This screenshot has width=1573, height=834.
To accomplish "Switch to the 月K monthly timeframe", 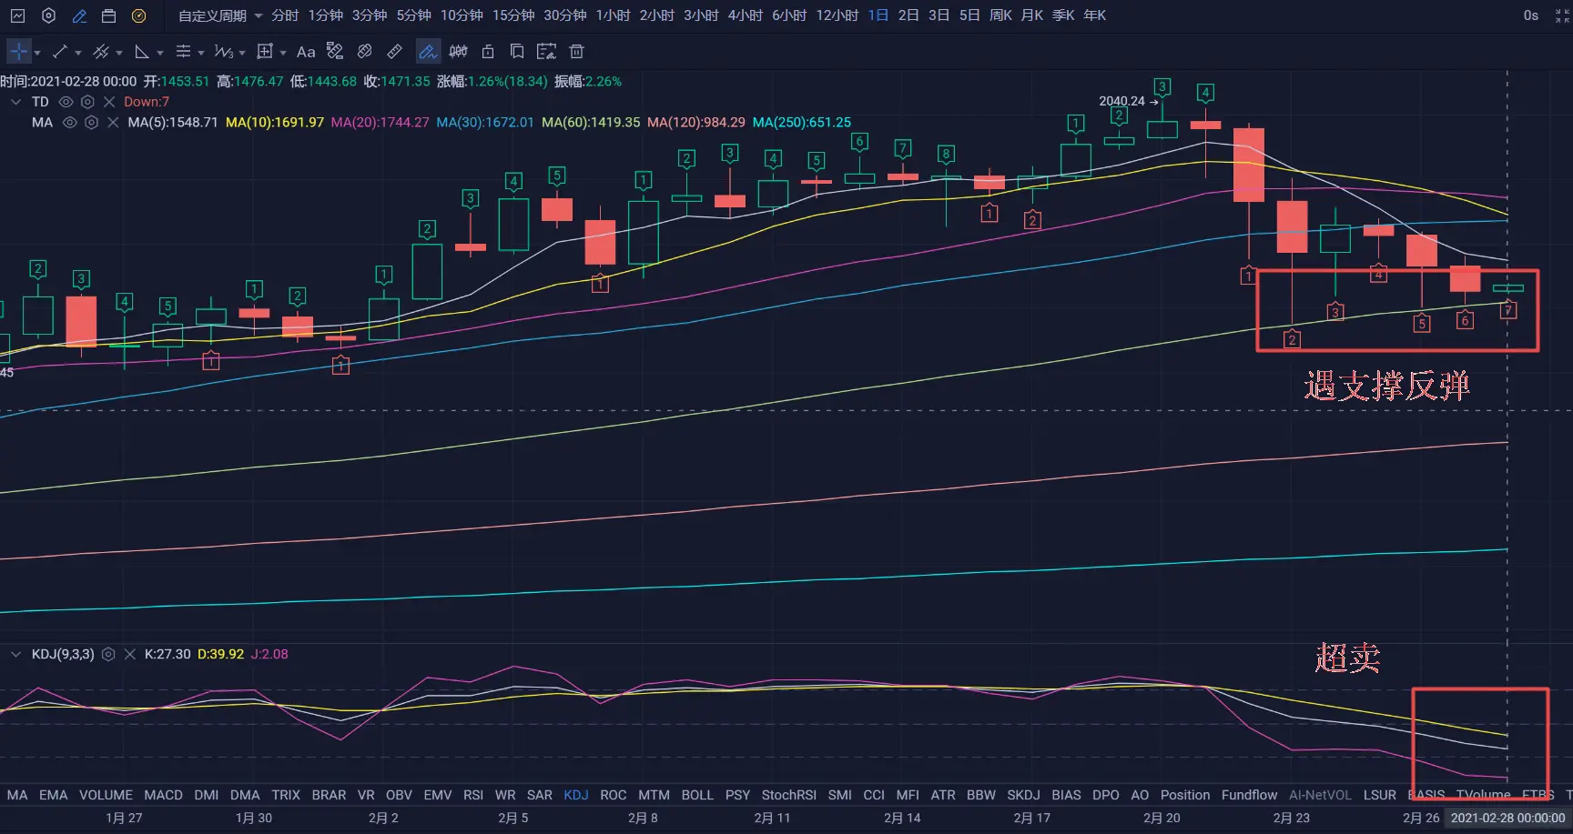I will [x=1032, y=15].
